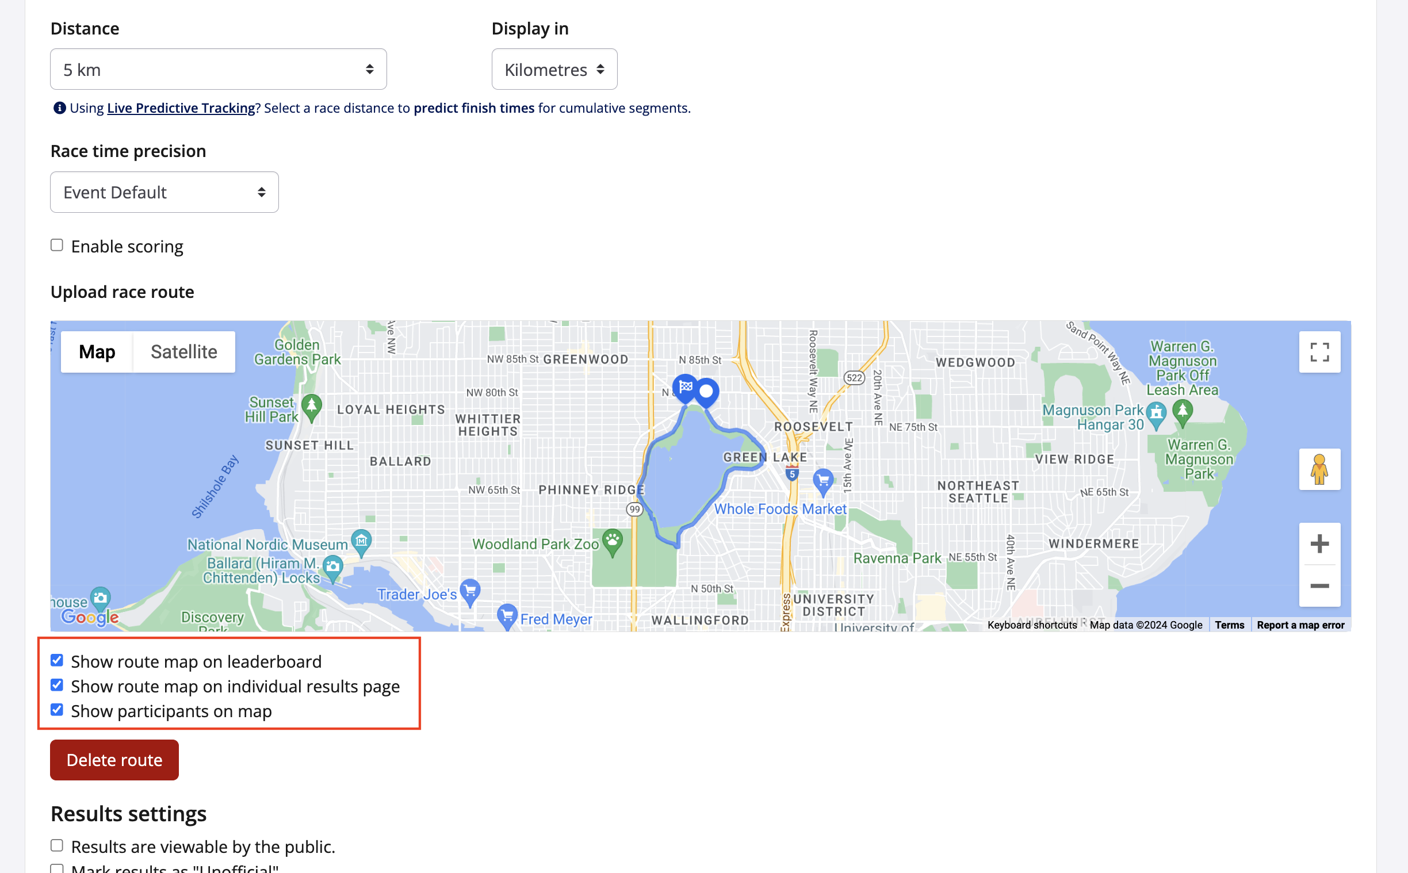1408x873 pixels.
Task: Zoom in the map with plus
Action: point(1319,543)
